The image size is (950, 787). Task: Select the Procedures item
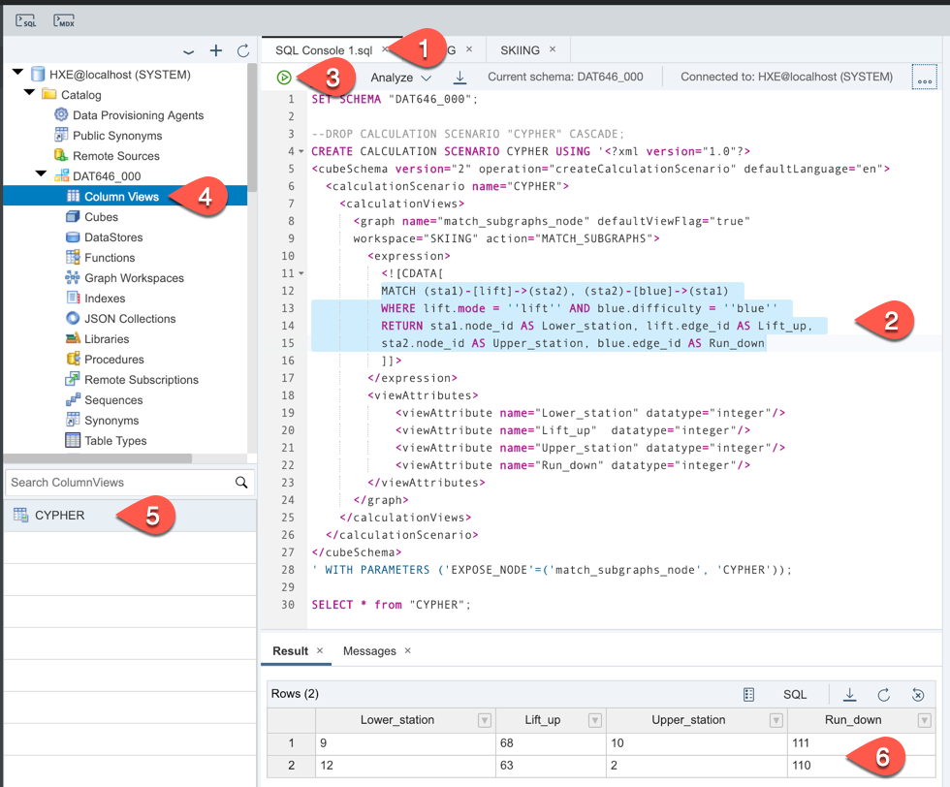pyautogui.click(x=114, y=360)
